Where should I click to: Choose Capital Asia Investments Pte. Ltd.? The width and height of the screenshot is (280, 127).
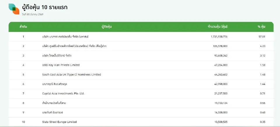tap(63, 94)
